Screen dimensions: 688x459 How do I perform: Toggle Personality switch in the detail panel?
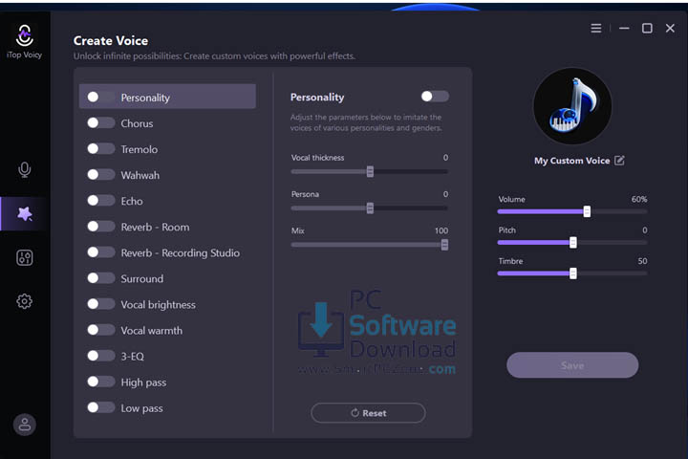(435, 97)
